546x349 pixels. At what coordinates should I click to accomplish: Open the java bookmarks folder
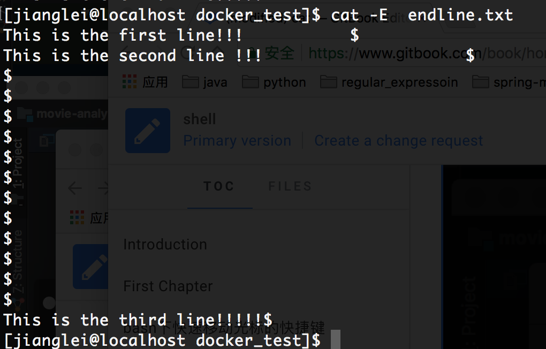click(x=204, y=82)
